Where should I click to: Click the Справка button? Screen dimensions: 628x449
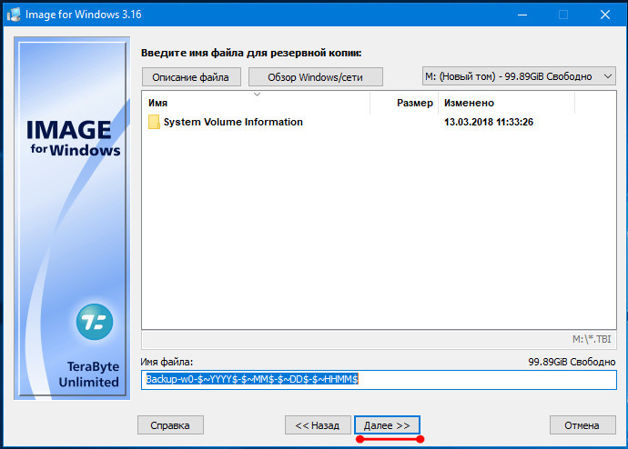click(170, 425)
